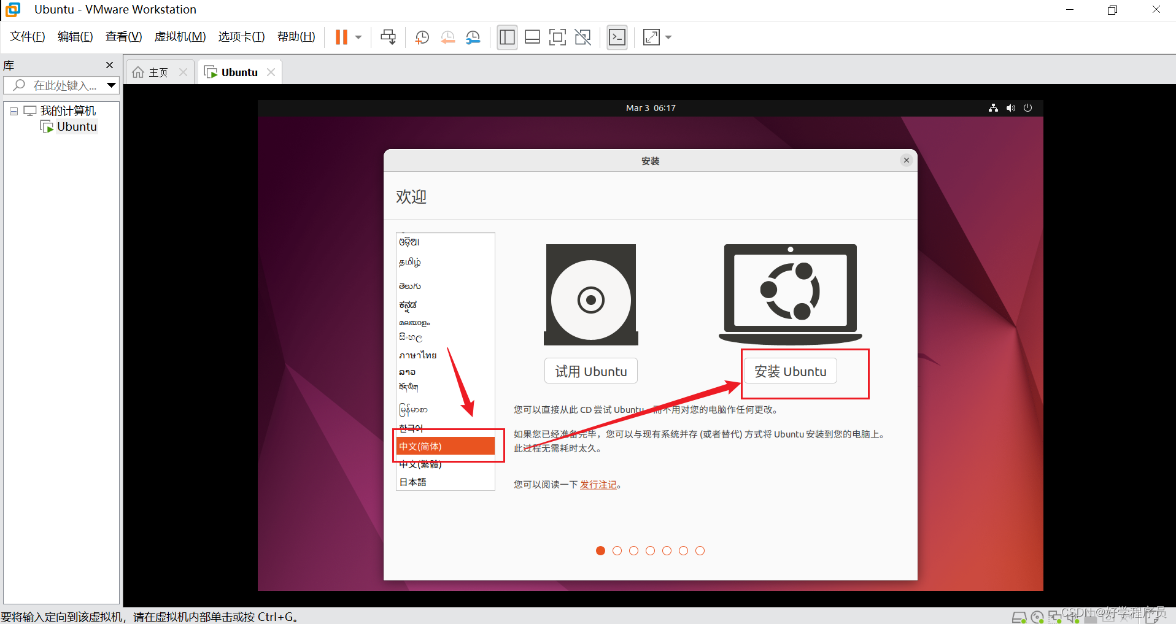
Task: Click the laptop Ubuntu logo image
Action: coord(791,295)
